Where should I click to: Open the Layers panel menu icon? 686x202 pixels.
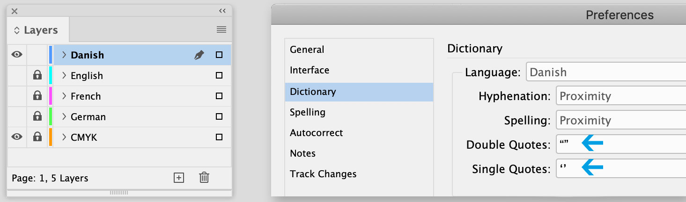(x=221, y=30)
